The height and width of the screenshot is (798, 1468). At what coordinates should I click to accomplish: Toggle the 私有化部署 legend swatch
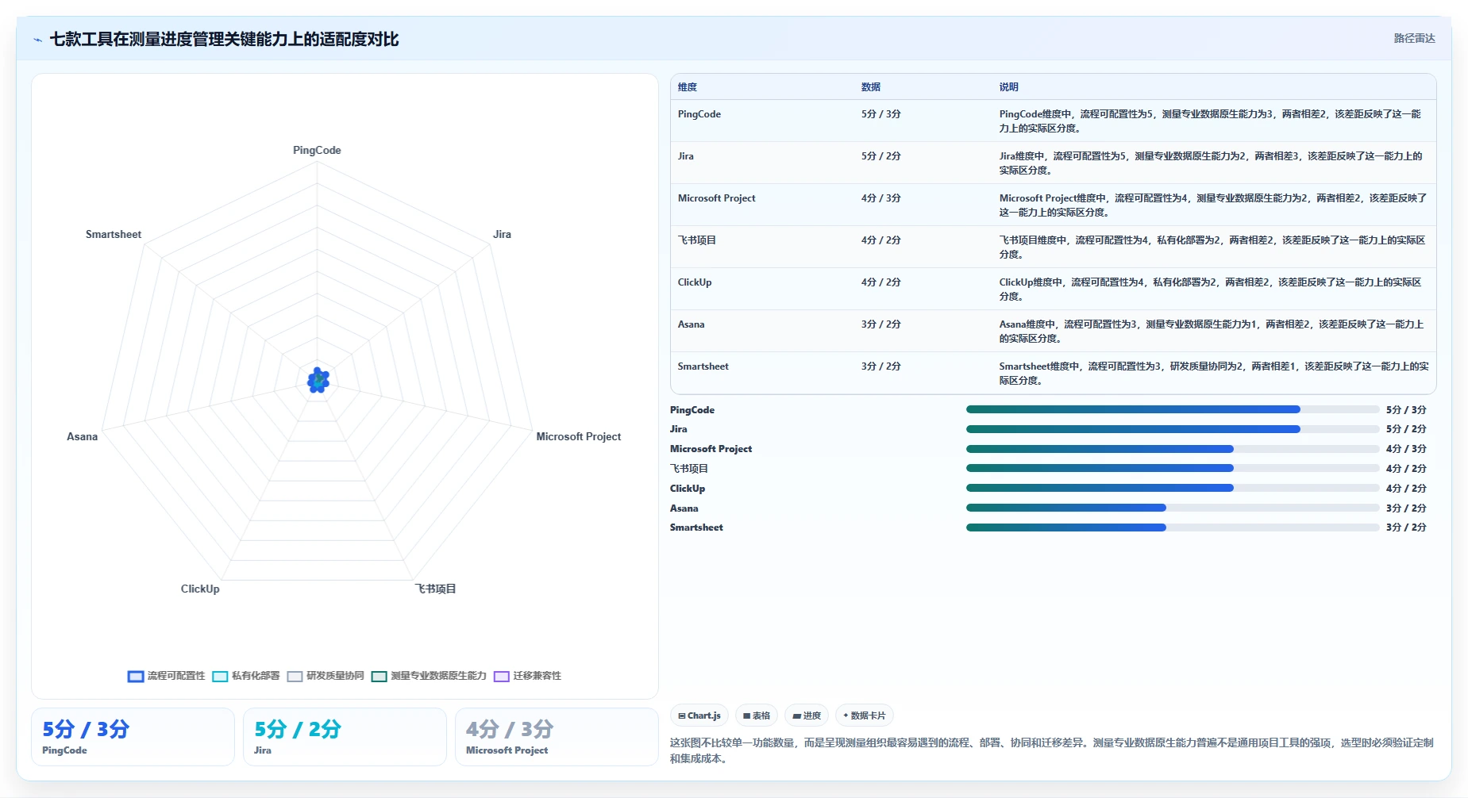click(x=220, y=677)
